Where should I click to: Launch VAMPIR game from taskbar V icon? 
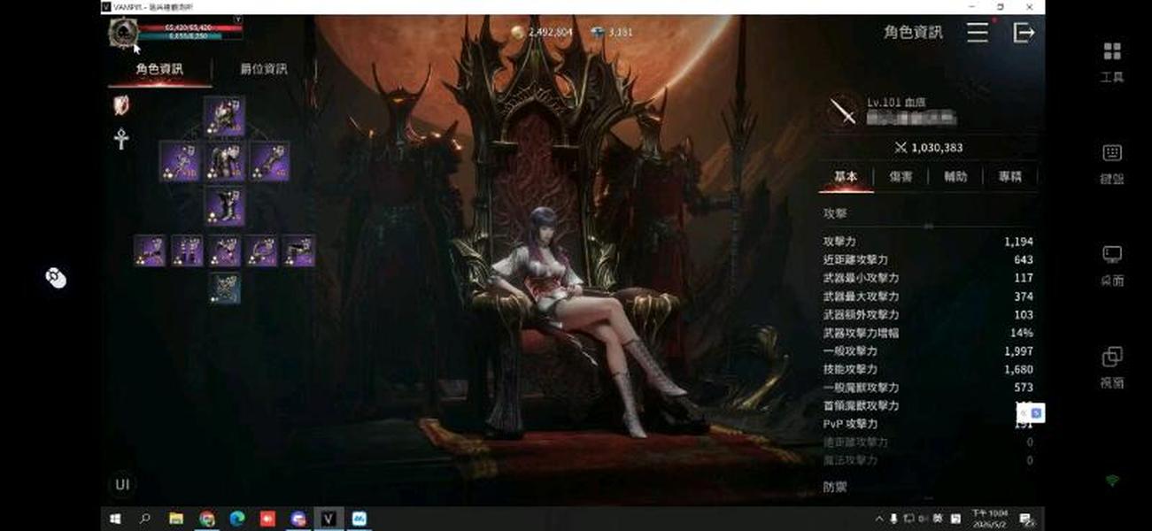(329, 519)
